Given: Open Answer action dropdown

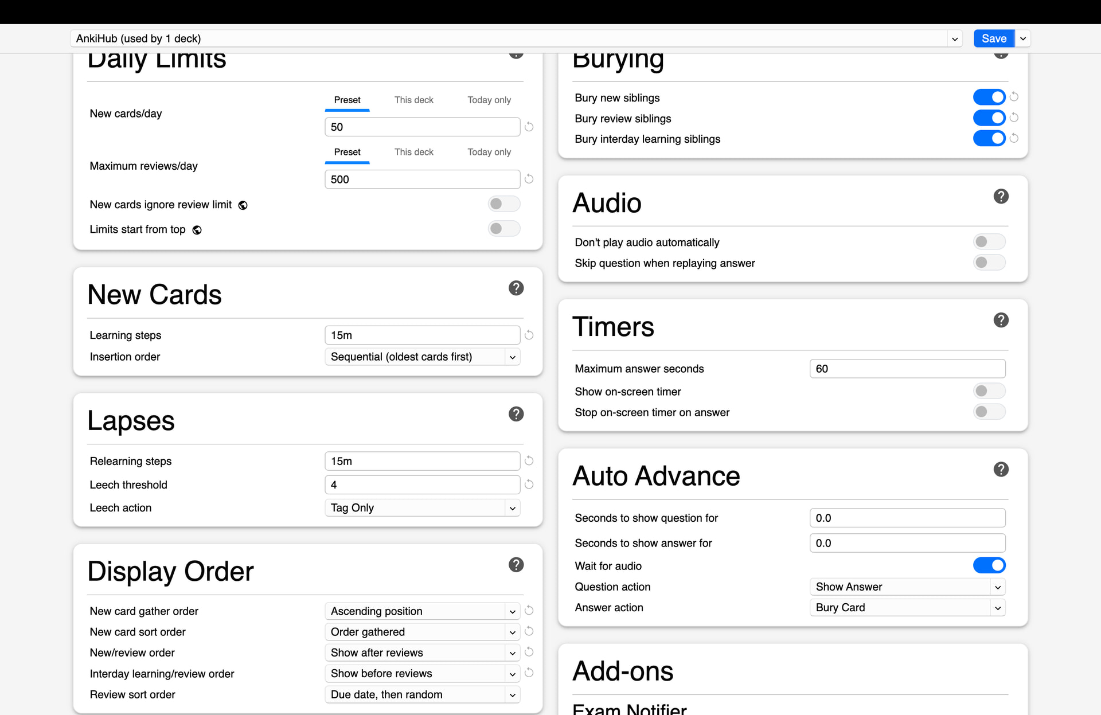Looking at the screenshot, I should [x=908, y=607].
